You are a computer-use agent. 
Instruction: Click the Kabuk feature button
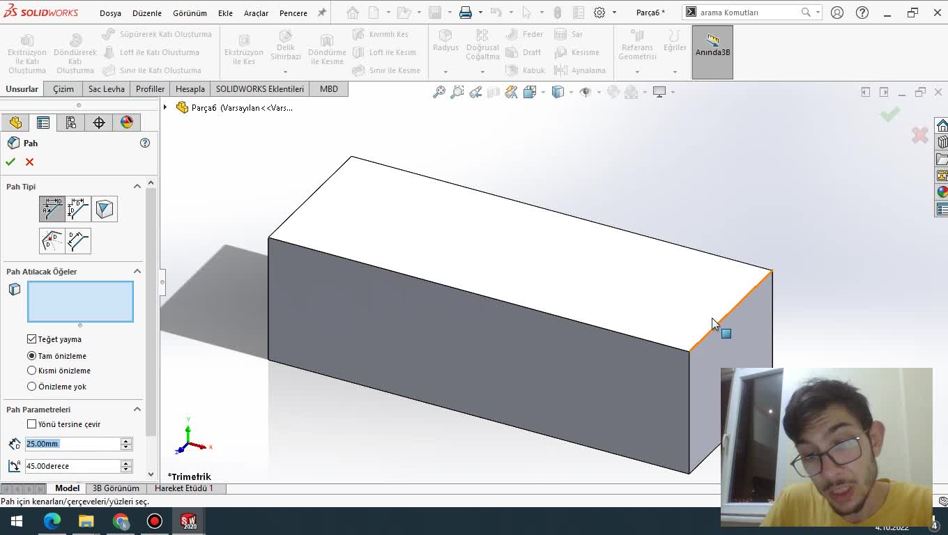click(526, 70)
